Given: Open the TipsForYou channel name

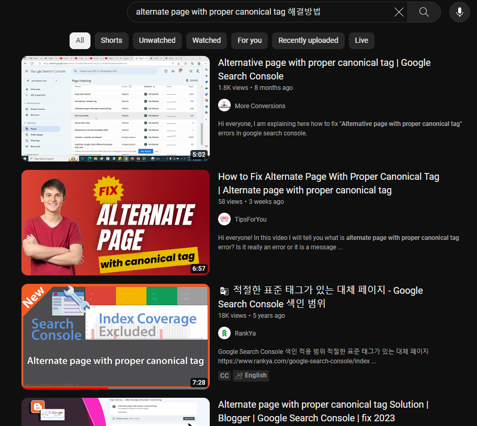Looking at the screenshot, I should pyautogui.click(x=251, y=219).
